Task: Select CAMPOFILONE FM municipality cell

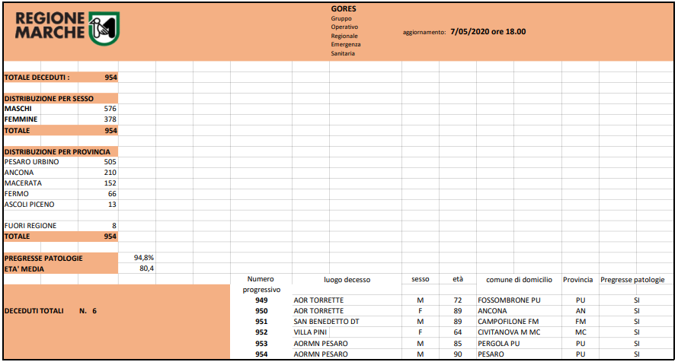Action: [x=509, y=322]
